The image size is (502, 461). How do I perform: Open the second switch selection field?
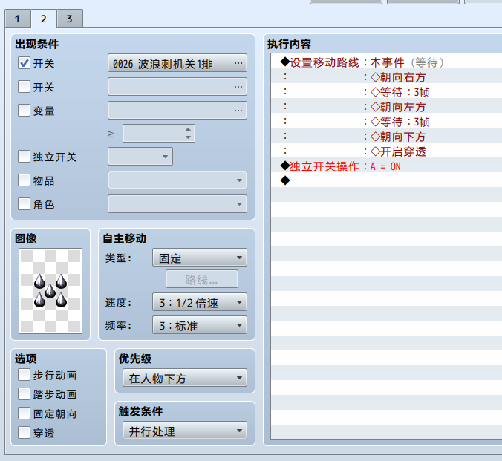point(177,87)
